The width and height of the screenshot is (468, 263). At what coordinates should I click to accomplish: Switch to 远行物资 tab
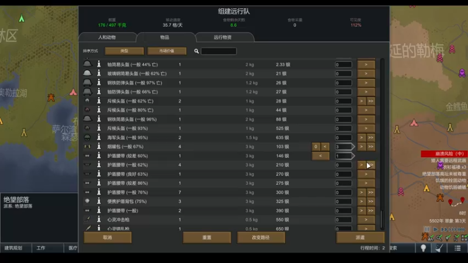(x=223, y=37)
